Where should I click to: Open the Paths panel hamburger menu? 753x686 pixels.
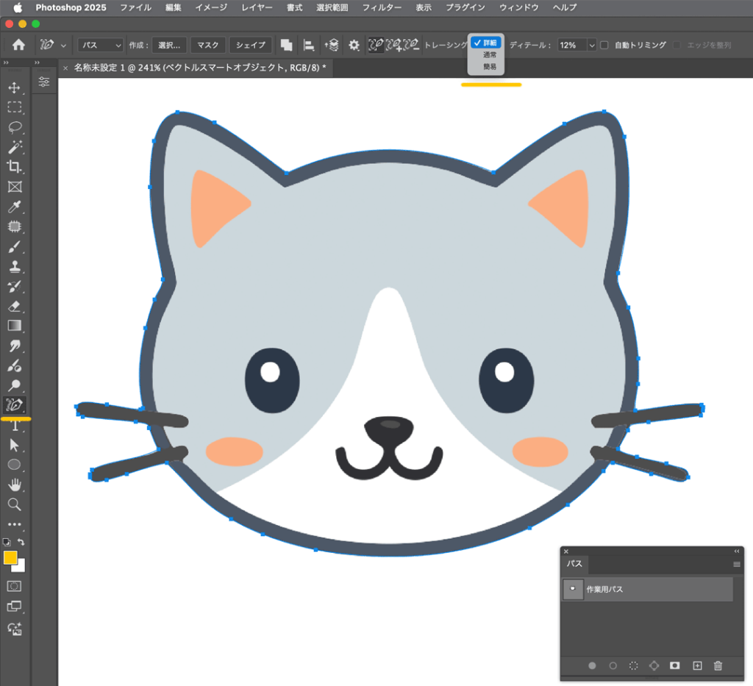click(x=736, y=565)
